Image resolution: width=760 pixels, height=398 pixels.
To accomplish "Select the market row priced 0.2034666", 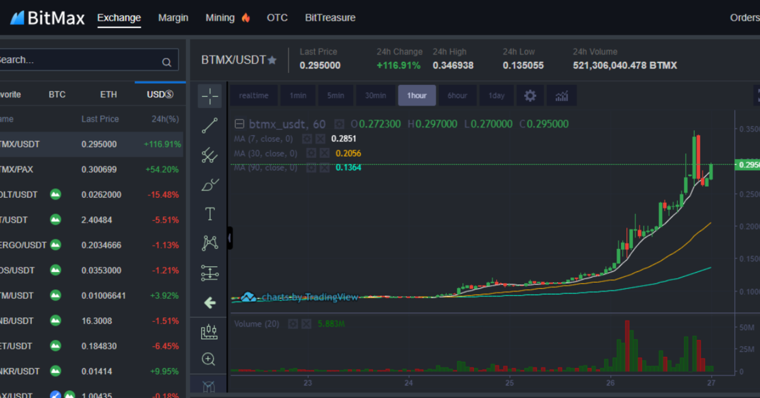I will (91, 245).
